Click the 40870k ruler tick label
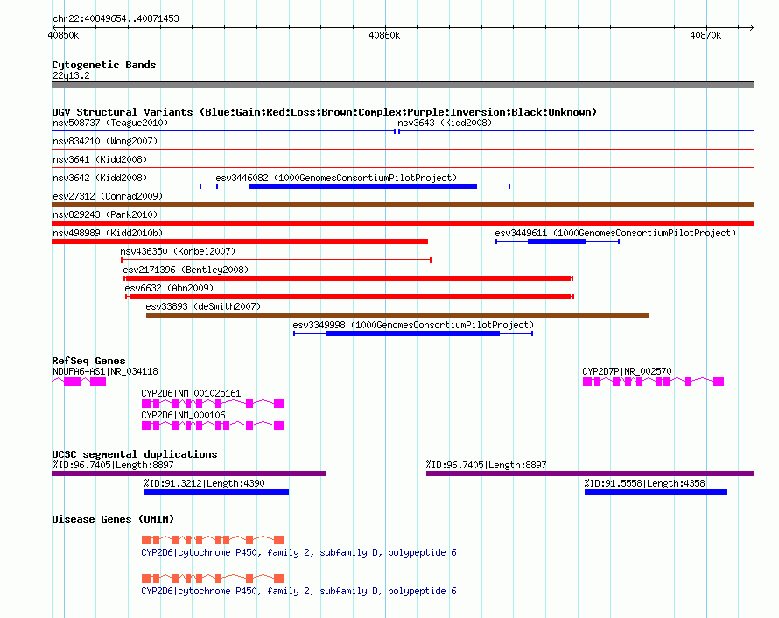The width and height of the screenshot is (779, 618). (x=705, y=35)
